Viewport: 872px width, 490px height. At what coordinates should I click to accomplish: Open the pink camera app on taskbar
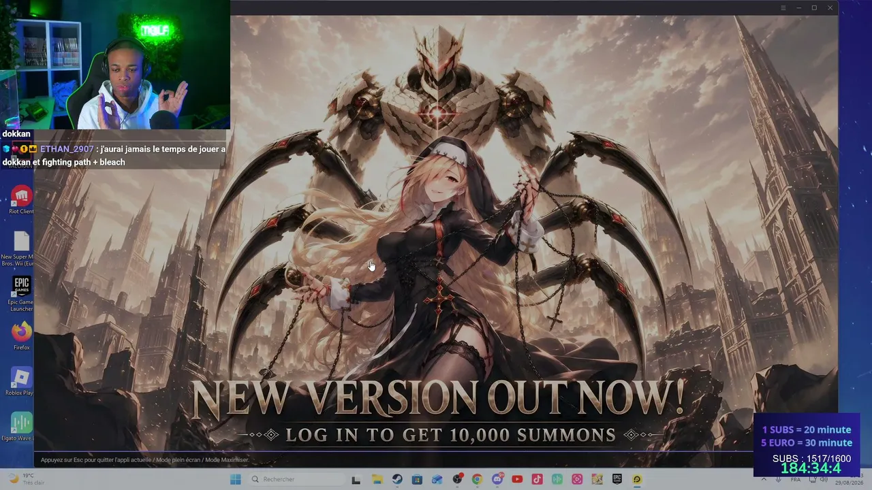578,480
